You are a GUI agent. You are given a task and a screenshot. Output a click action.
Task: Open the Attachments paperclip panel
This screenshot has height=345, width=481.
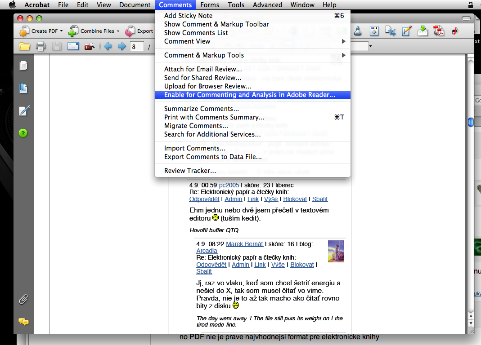23,299
